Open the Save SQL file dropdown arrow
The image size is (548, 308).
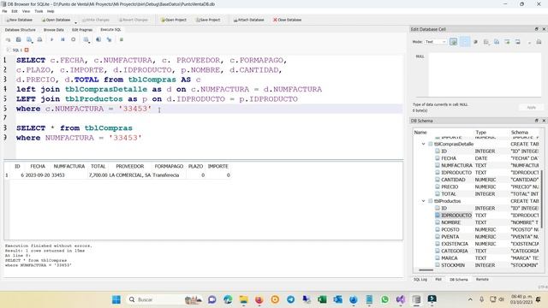point(33,42)
